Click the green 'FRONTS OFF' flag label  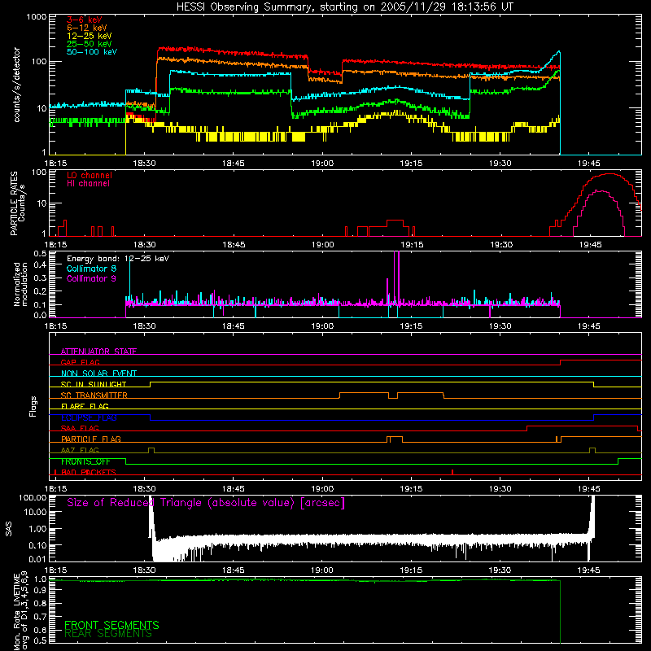pyautogui.click(x=85, y=461)
